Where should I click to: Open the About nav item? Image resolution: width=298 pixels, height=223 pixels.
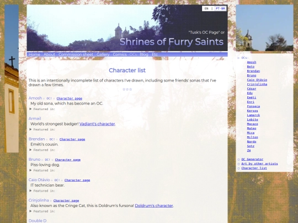(x=49, y=55)
